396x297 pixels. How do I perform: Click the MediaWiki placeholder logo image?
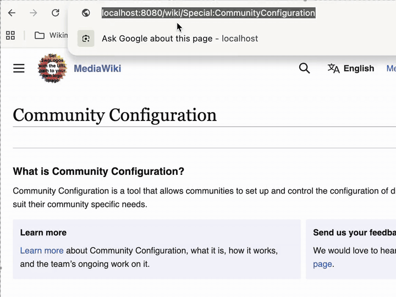click(52, 68)
